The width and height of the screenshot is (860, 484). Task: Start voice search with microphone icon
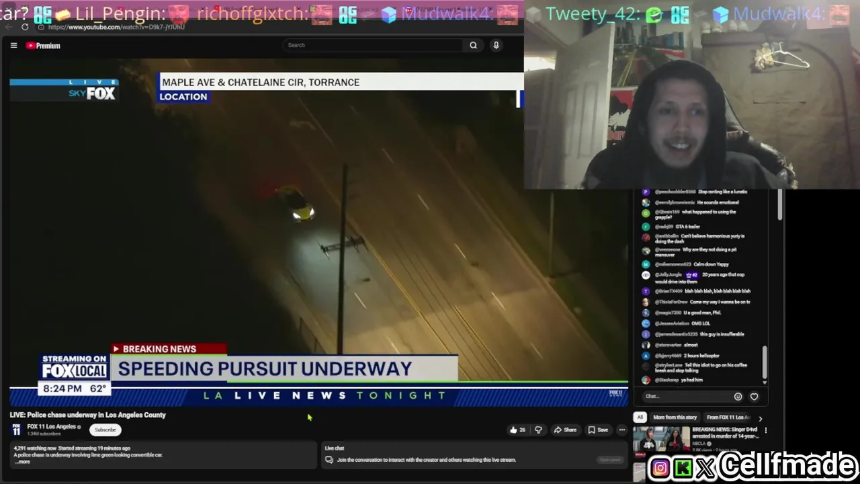click(496, 45)
